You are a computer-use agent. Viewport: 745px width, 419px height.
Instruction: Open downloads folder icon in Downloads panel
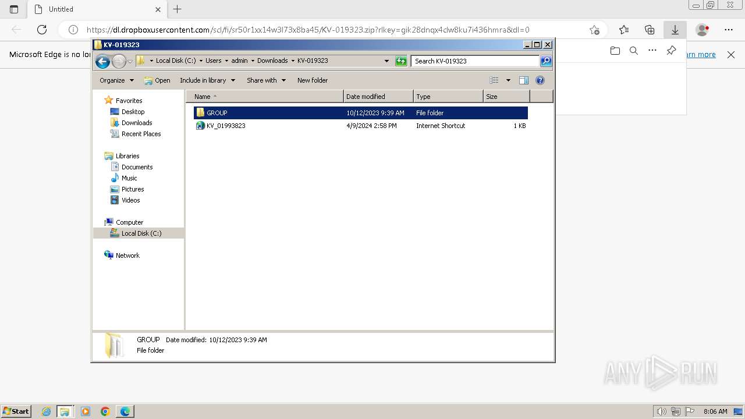click(615, 51)
